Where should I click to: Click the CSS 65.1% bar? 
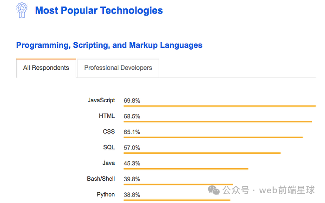[x=213, y=137]
